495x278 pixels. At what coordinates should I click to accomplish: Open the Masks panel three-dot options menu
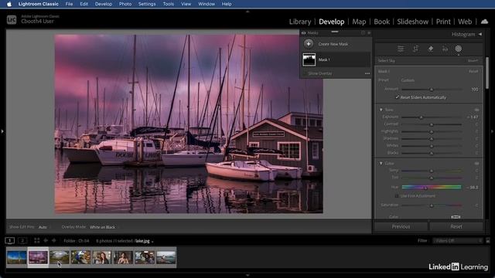[367, 73]
